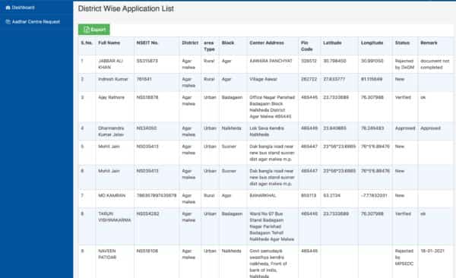Click the BAHARKHAL address cell

(x=263, y=196)
